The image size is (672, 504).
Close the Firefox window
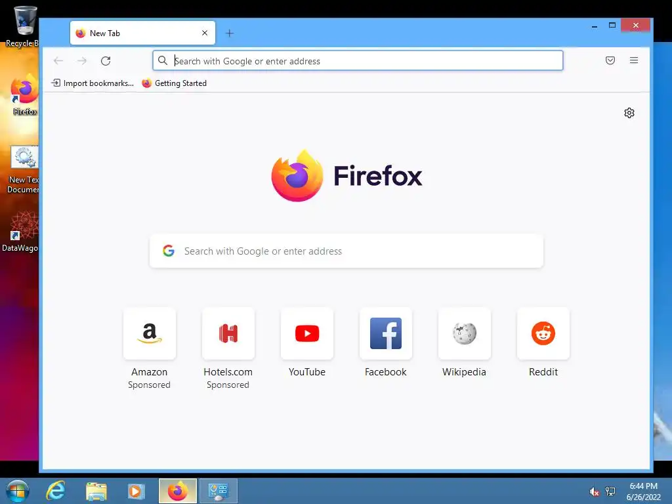(x=635, y=26)
